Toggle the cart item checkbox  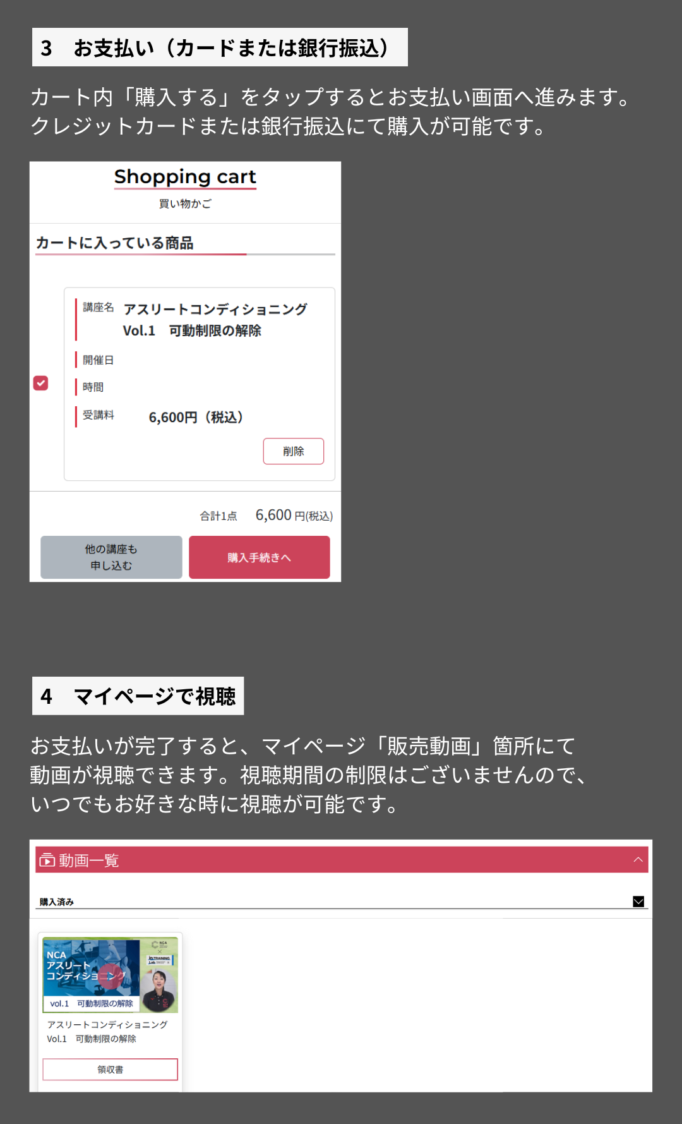[40, 383]
